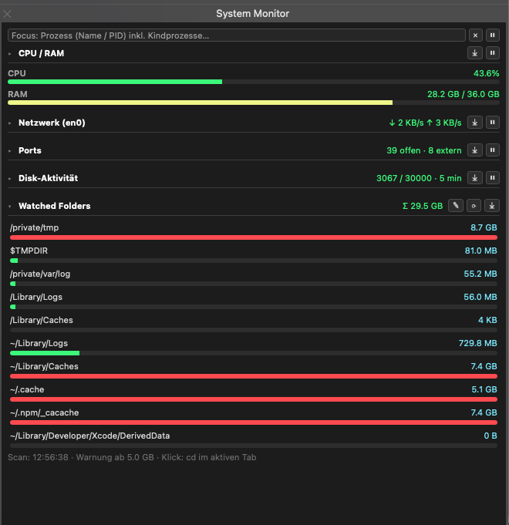Image resolution: width=509 pixels, height=525 pixels.
Task: Click the 55.2 MB size value
Action: coord(480,274)
